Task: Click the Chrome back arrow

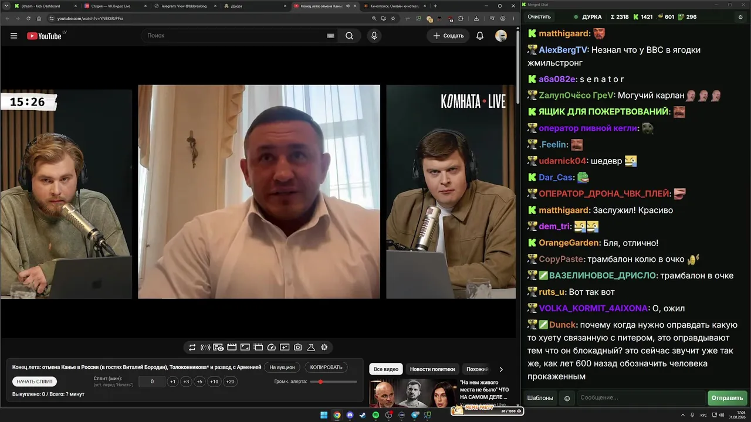Action: [x=6, y=18]
